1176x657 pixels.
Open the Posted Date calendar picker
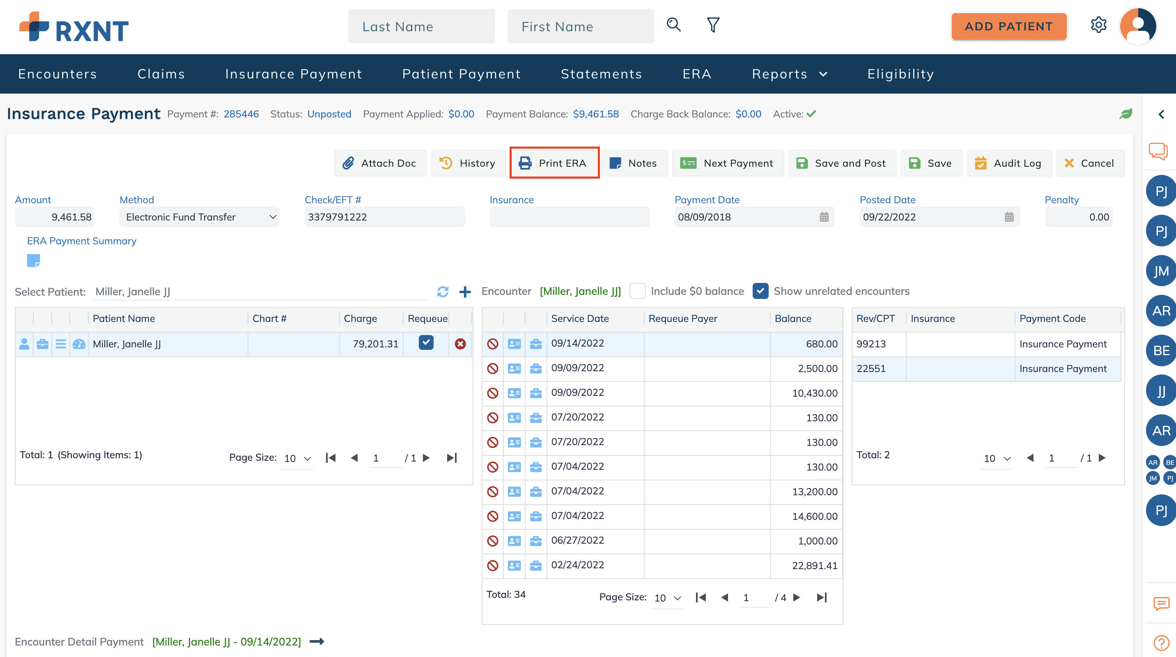pos(1009,217)
